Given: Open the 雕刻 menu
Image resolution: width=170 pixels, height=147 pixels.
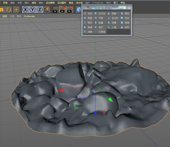Looking at the screenshot, I should [41, 3].
